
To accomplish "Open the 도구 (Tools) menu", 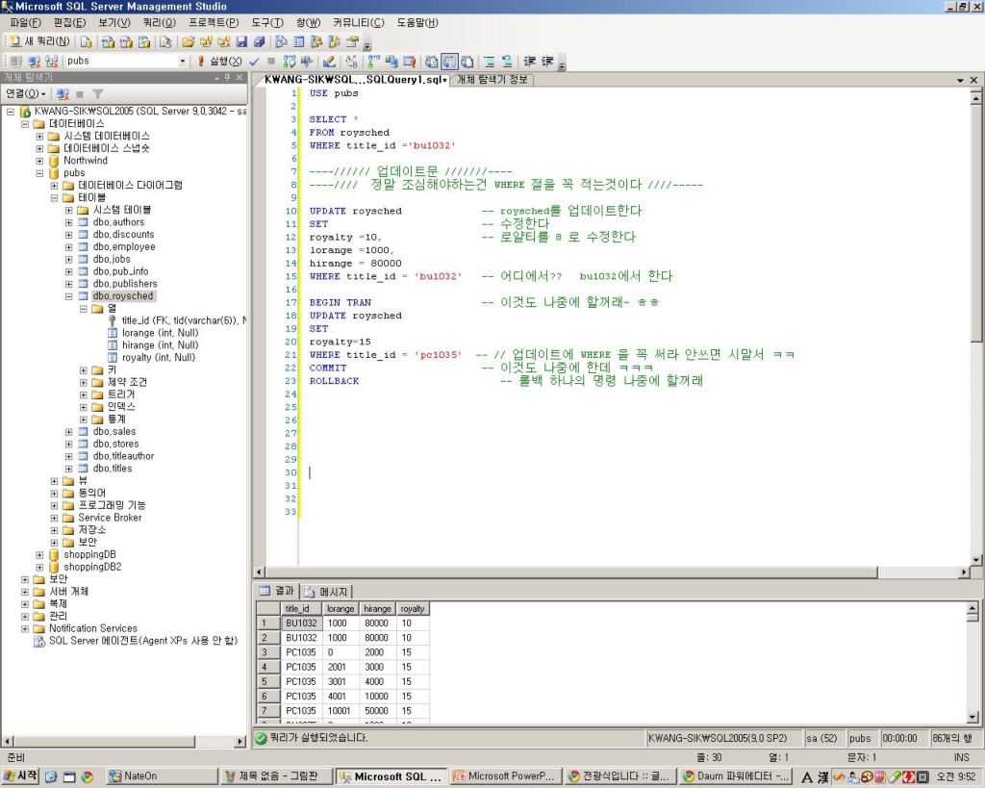I will pos(267,23).
